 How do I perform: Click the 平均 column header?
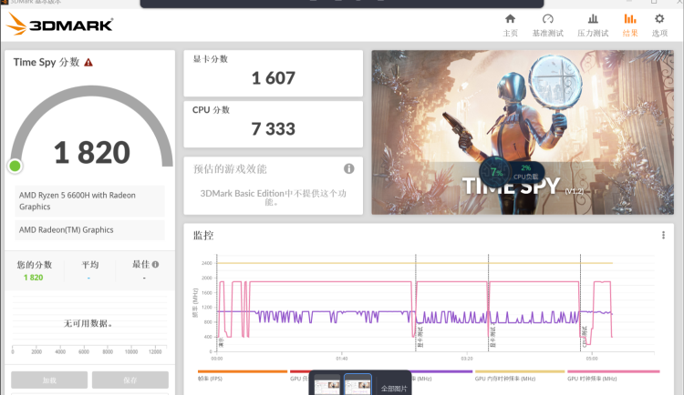[x=90, y=264]
